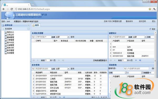Screen dimensions: 158x99
Task: Open the 订单管理 menu item
Action: coord(10,40)
